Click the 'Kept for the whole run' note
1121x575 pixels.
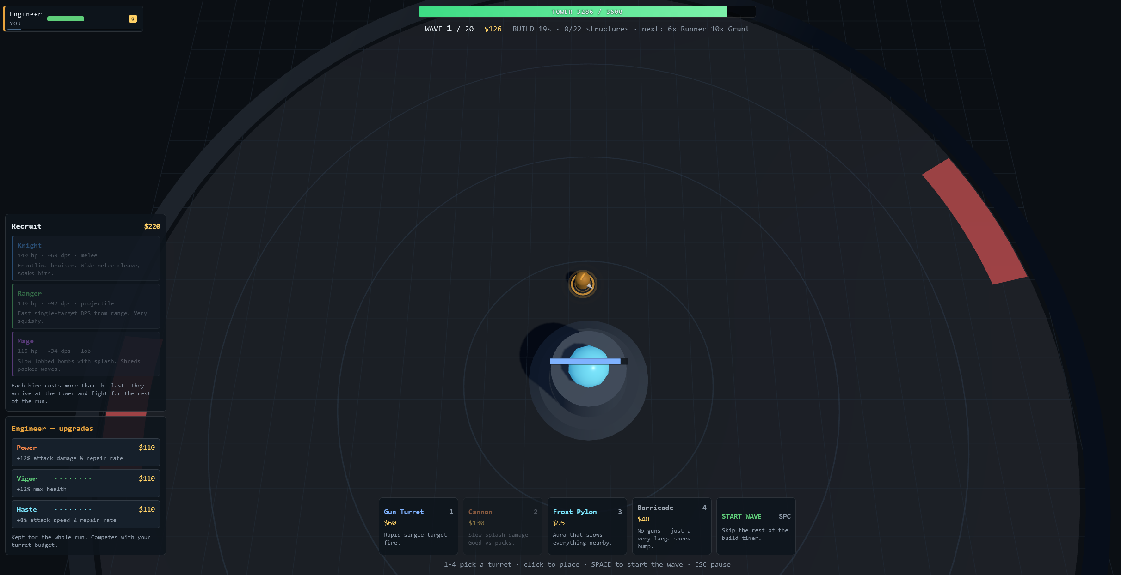coord(81,541)
